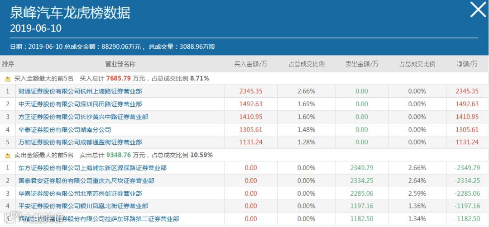Click net amount -2334.25
Viewport: 489px width, 227px height.
click(x=467, y=180)
